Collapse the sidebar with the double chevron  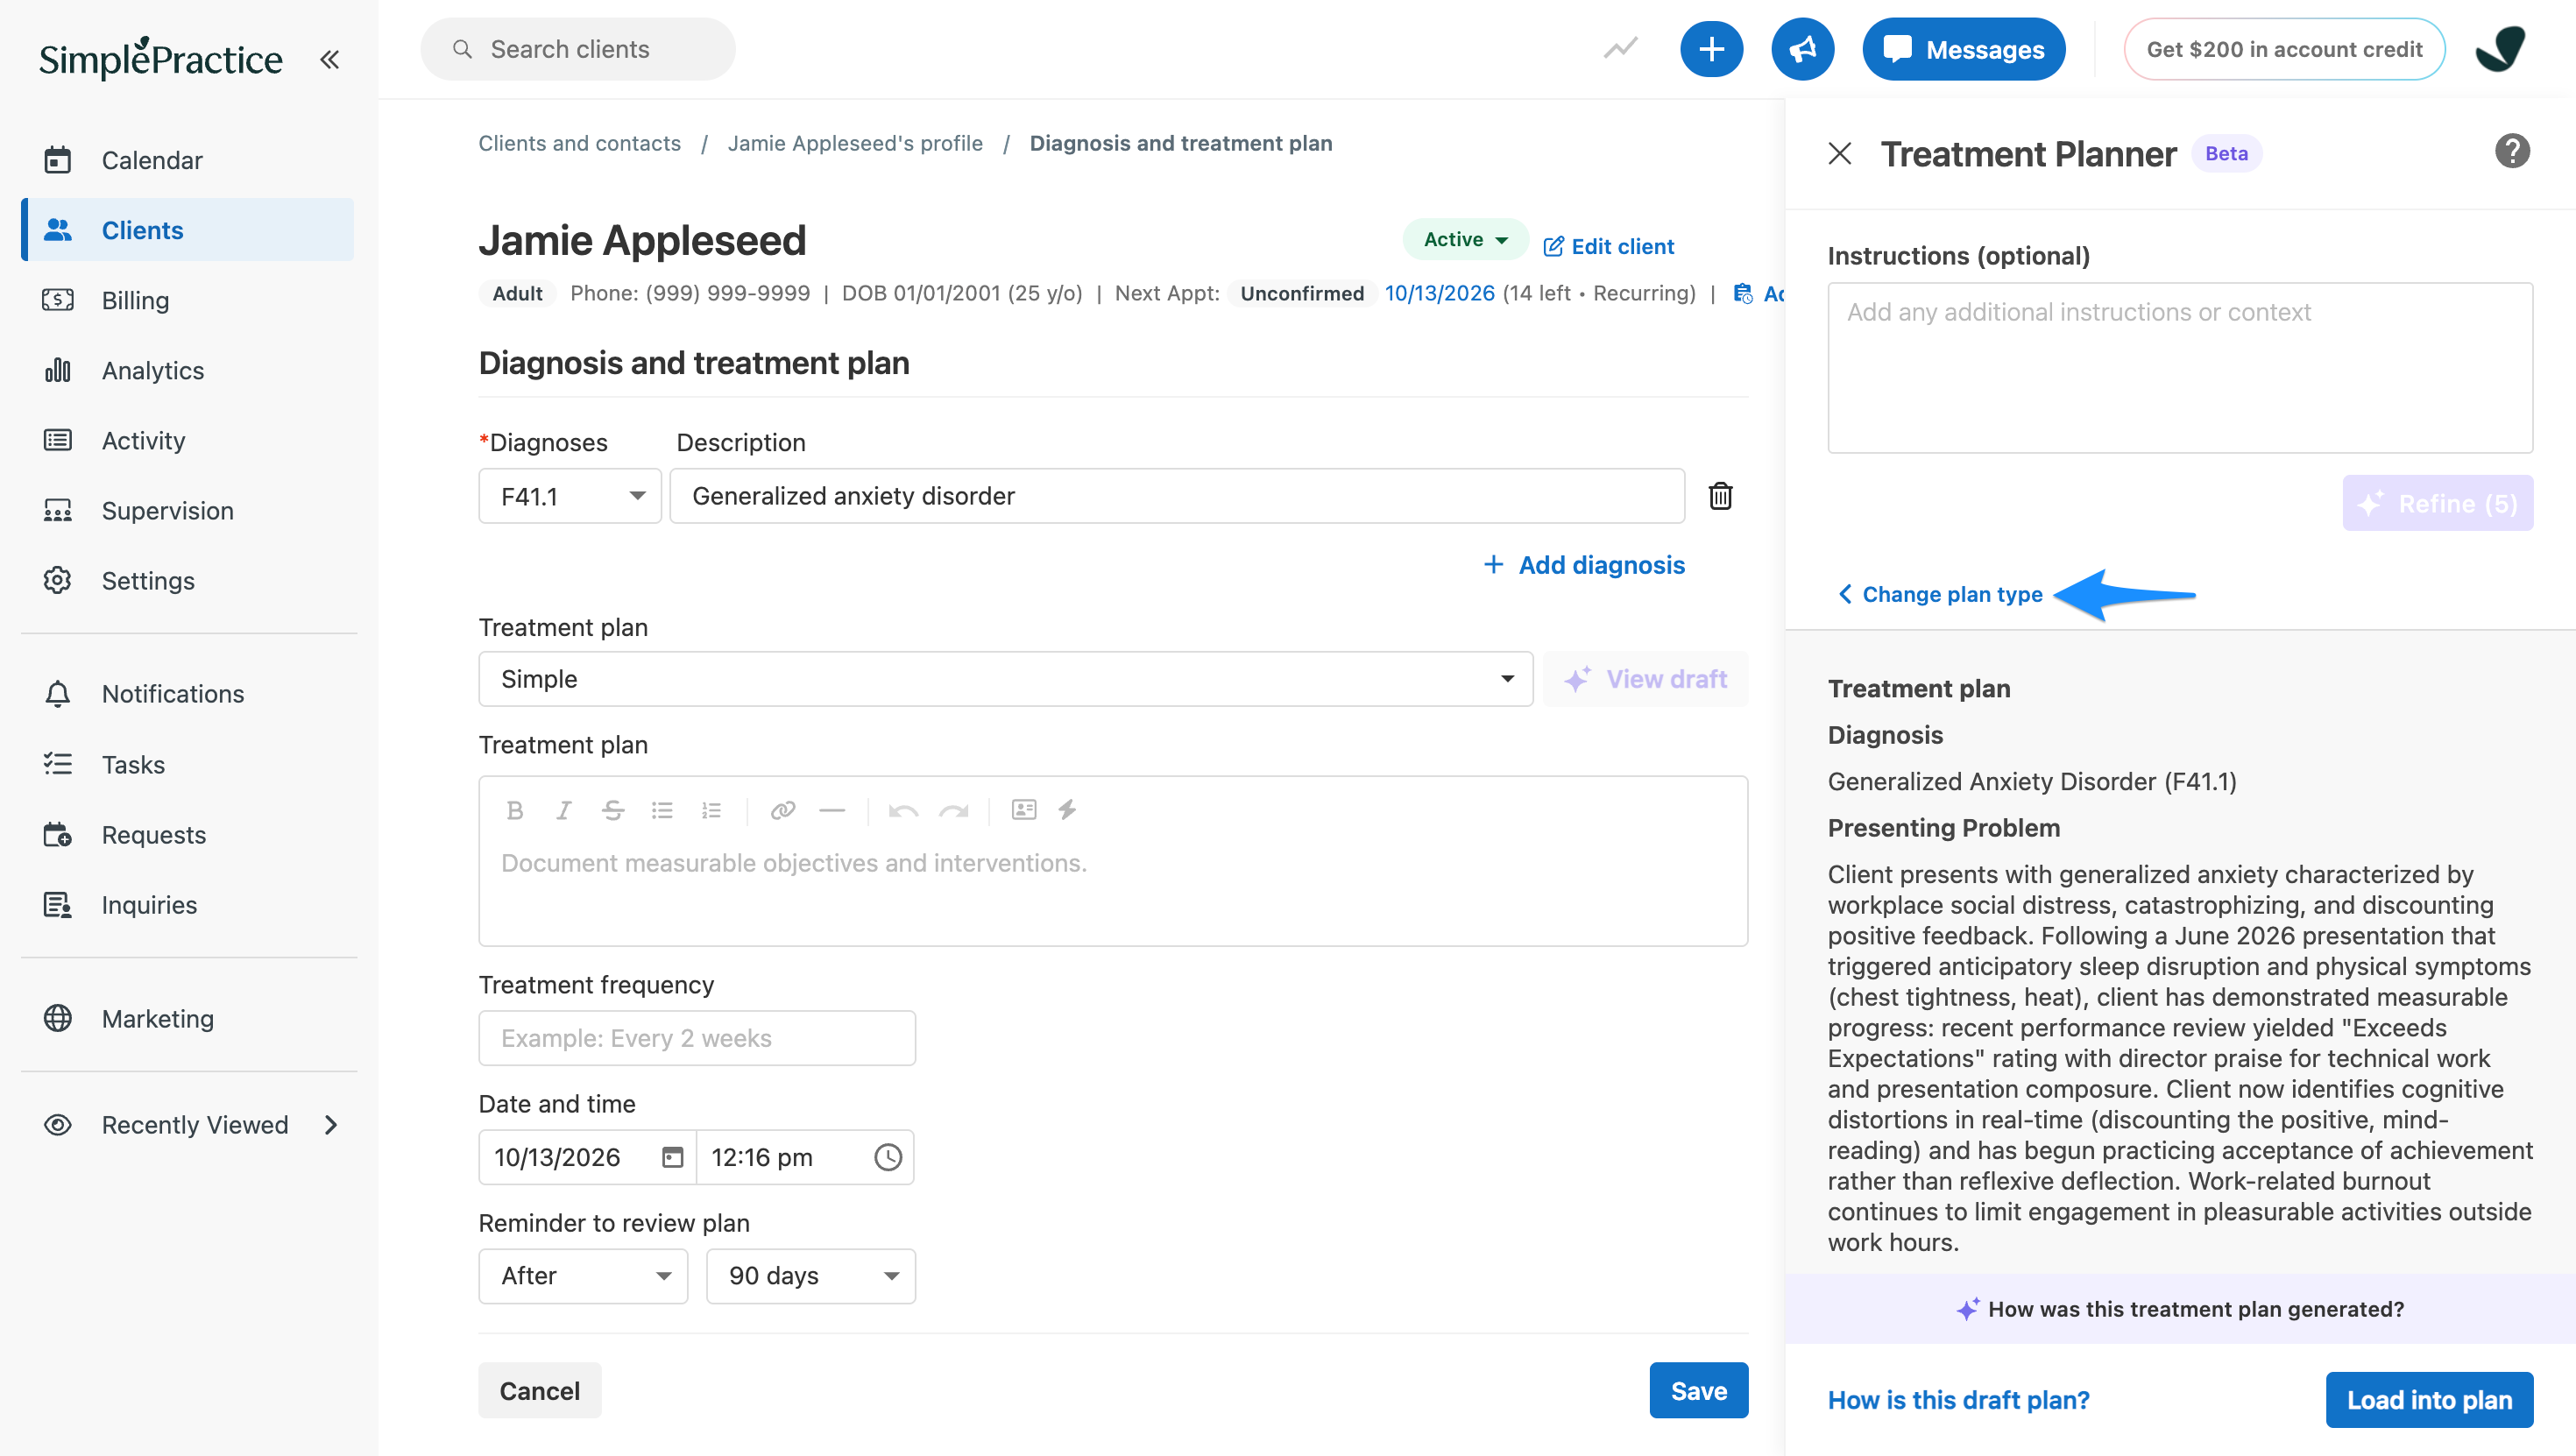[329, 60]
